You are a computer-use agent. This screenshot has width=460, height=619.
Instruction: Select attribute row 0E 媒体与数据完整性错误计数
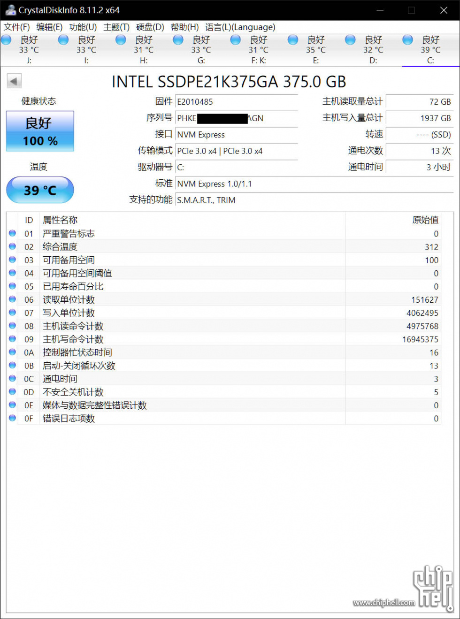223,405
